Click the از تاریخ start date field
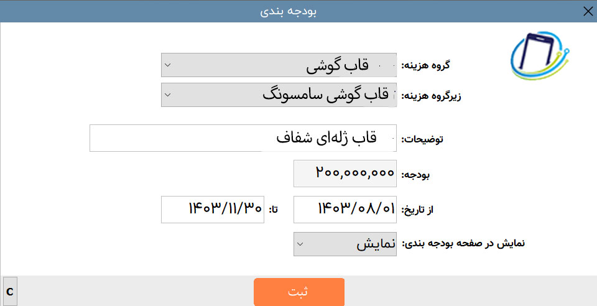The width and height of the screenshot is (597, 306). click(345, 210)
